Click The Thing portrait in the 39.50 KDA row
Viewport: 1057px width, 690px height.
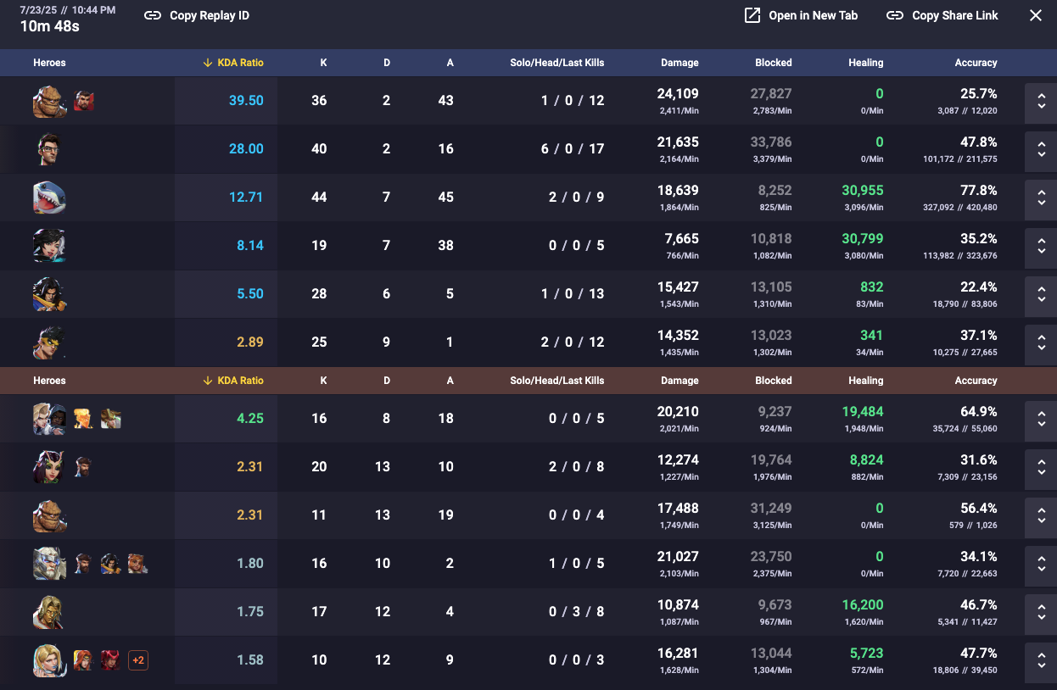pyautogui.click(x=49, y=101)
